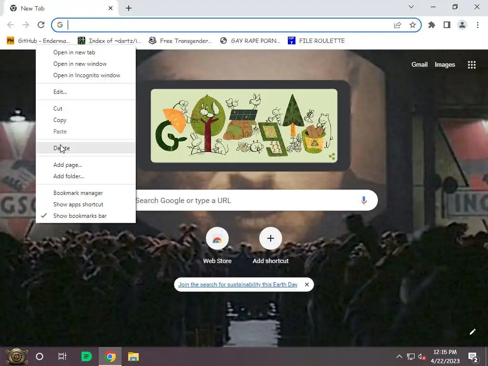Open the taskbar clock and date
Viewport: 488px width, 366px height.
click(445, 356)
